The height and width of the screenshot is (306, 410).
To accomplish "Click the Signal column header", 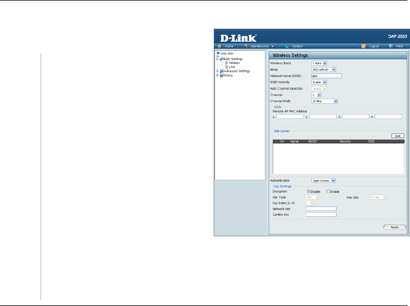I will coord(294,141).
